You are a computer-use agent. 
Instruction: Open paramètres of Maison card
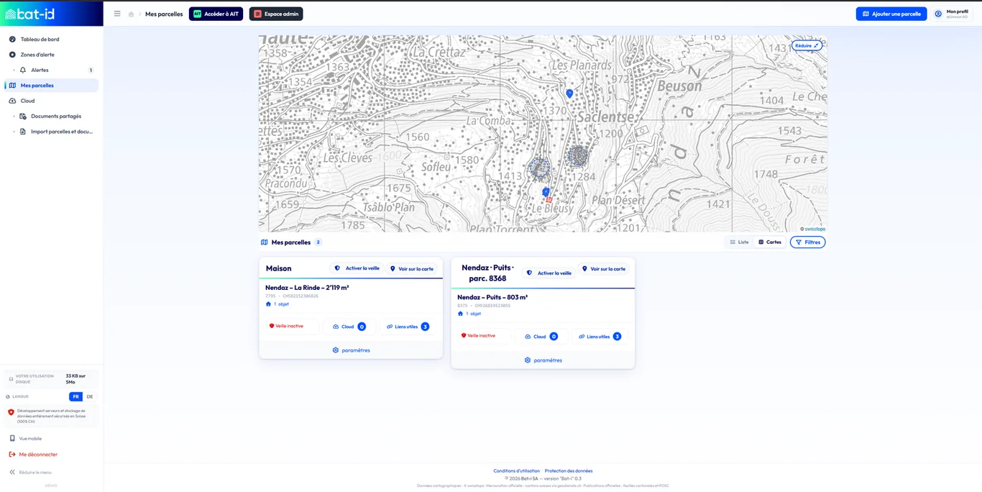351,350
